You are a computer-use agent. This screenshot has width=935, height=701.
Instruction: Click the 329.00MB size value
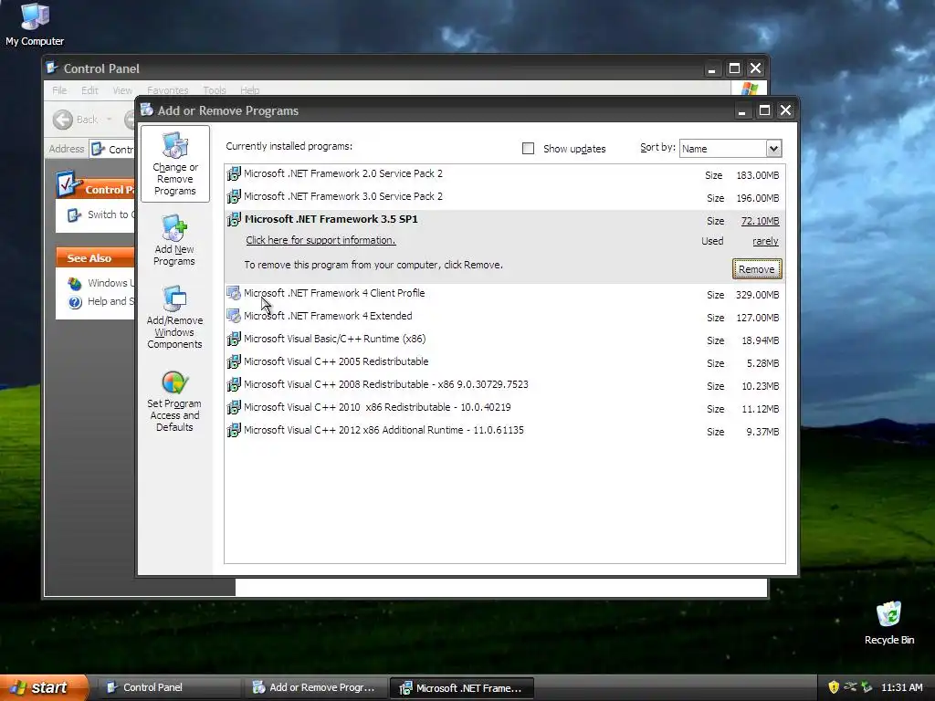757,295
